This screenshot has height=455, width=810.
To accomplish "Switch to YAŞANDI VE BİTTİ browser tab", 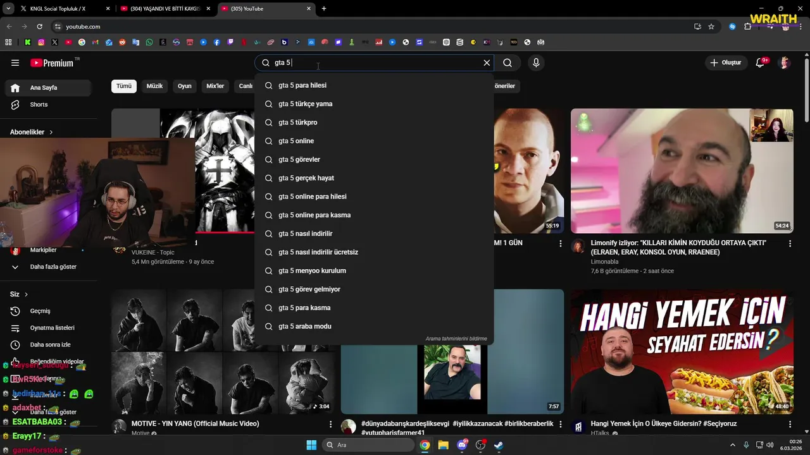I will tap(166, 9).
